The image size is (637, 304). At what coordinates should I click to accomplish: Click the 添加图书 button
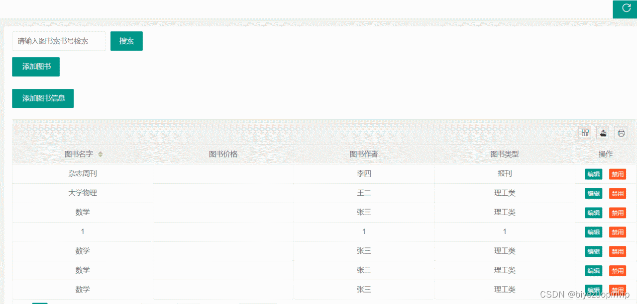pos(36,67)
